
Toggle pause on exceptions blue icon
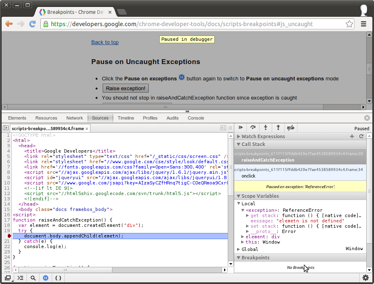point(45,278)
